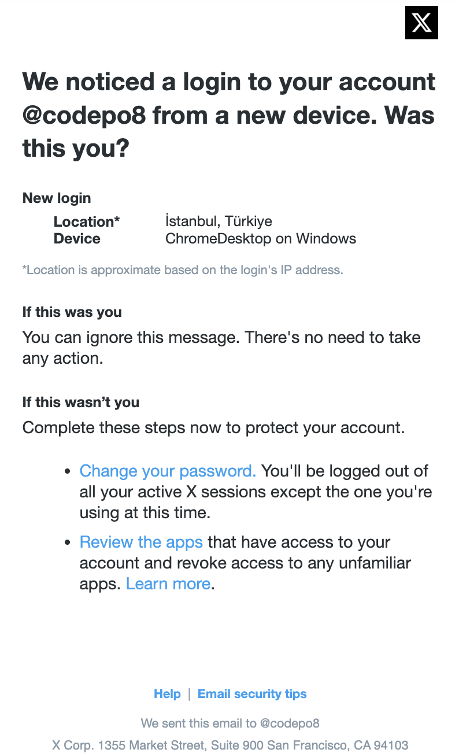Screen dimensions: 459x753
Task: Click the X Corp. Market Street address
Action: [230, 745]
